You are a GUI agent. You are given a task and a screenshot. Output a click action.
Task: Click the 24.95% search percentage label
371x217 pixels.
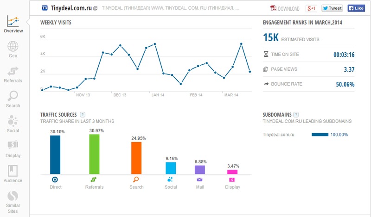(x=138, y=138)
